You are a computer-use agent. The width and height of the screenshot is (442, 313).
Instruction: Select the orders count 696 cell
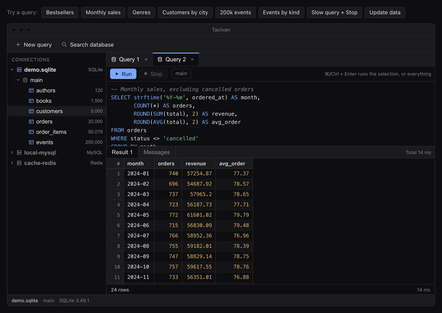pyautogui.click(x=168, y=184)
